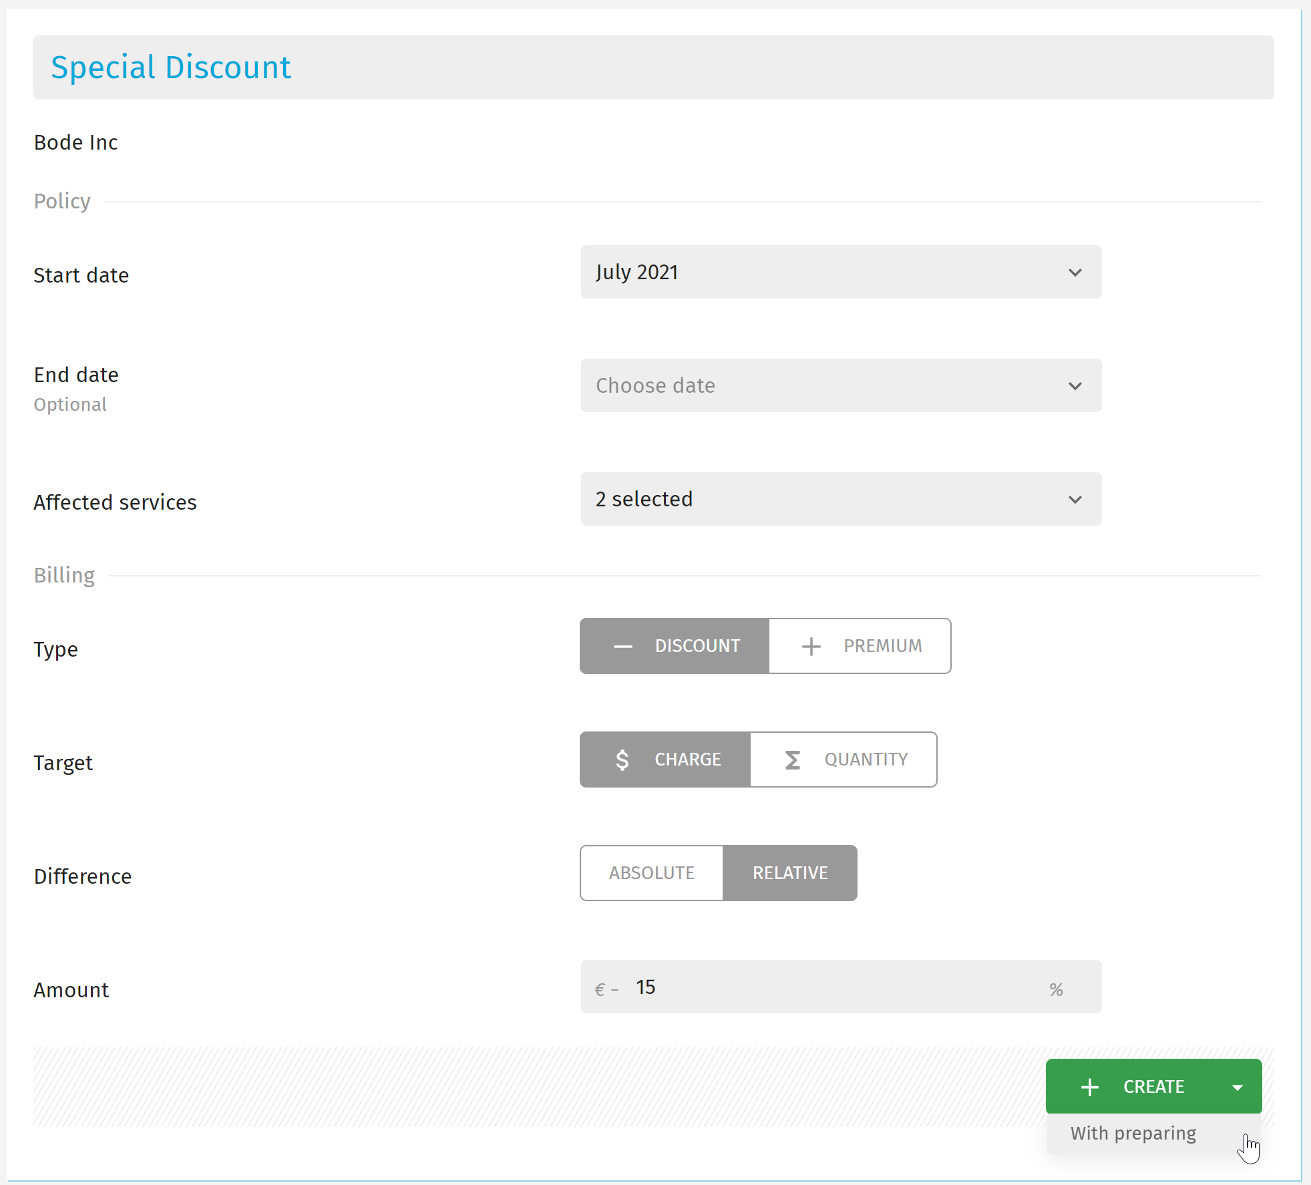Click the Bode Inc company name
Viewport: 1311px width, 1185px height.
pos(76,142)
